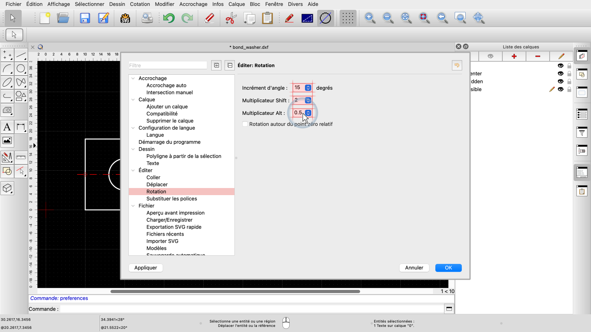The width and height of the screenshot is (591, 332).
Task: Click the save floppy disk icon
Action: pyautogui.click(x=85, y=18)
